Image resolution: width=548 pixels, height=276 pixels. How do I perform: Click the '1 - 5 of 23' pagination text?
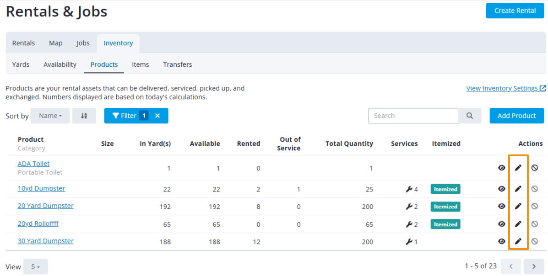(x=481, y=266)
